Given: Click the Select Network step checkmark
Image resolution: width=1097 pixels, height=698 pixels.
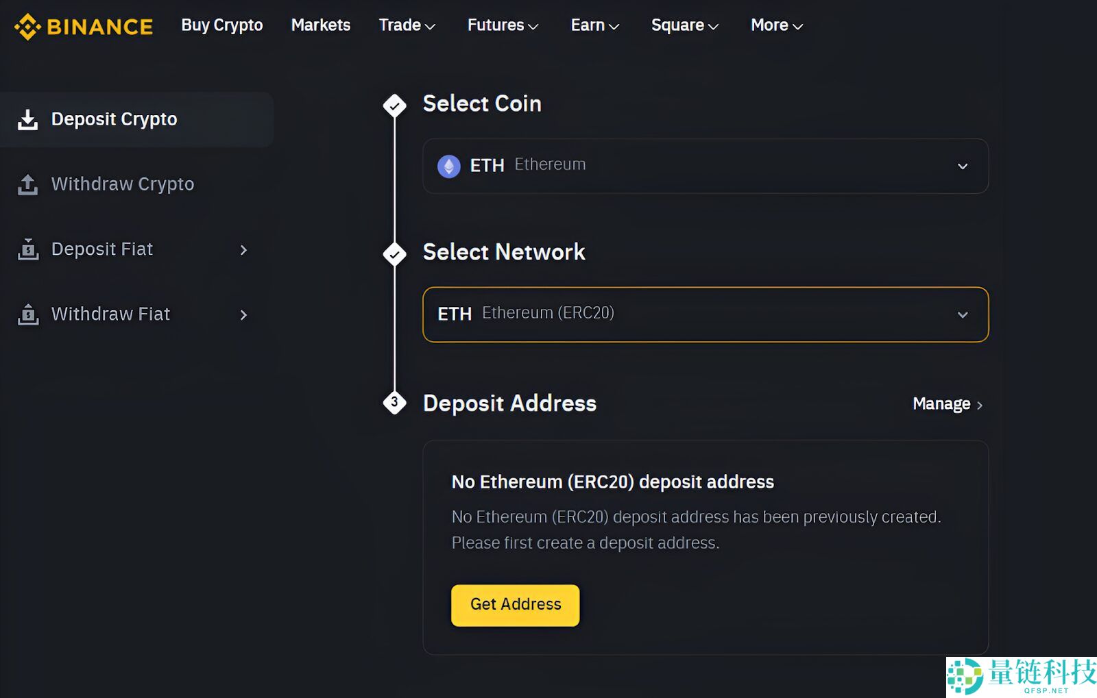Looking at the screenshot, I should point(394,253).
